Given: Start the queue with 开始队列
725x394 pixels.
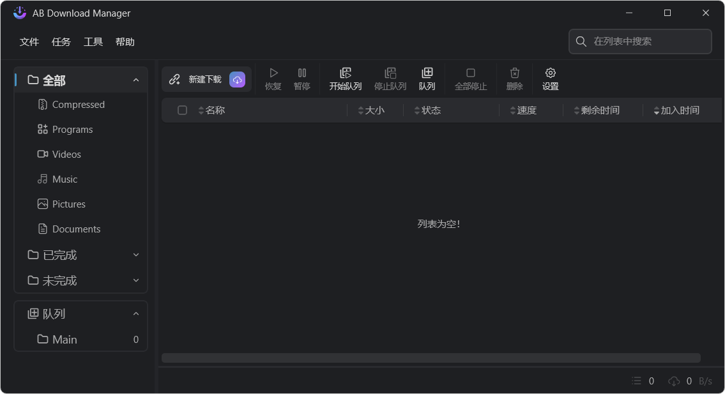Looking at the screenshot, I should tap(346, 79).
